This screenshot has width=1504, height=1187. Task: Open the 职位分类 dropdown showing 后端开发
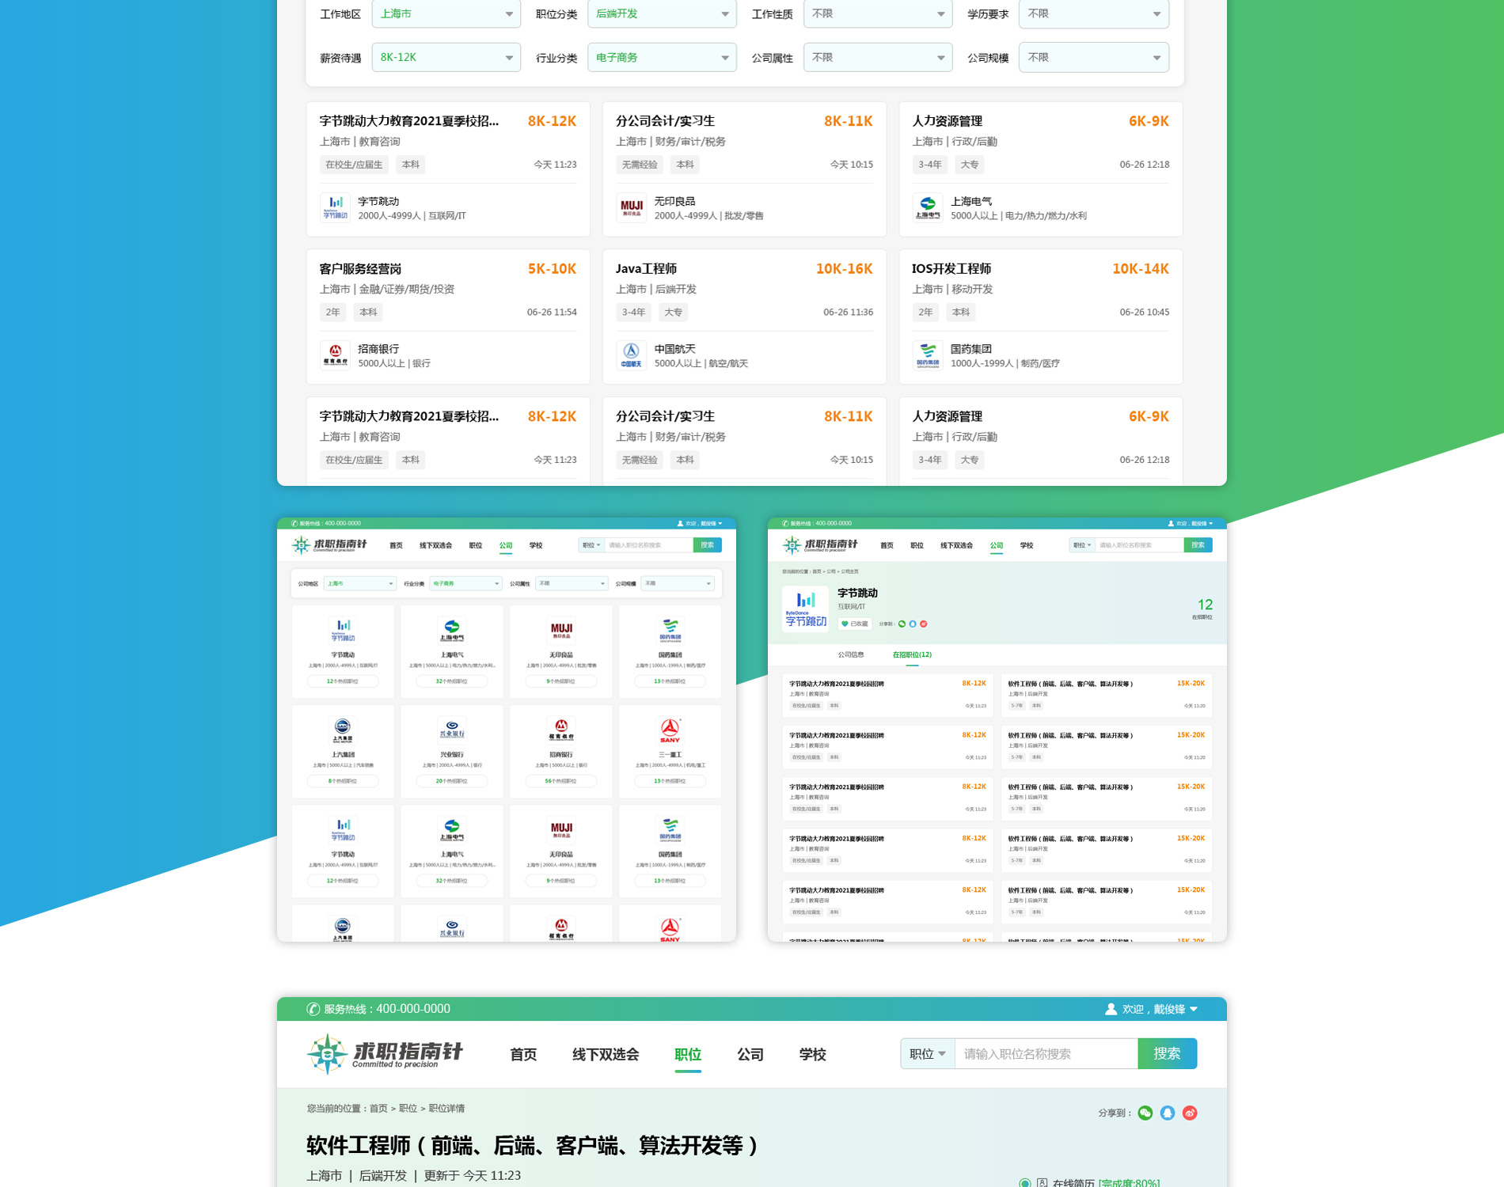(x=662, y=14)
